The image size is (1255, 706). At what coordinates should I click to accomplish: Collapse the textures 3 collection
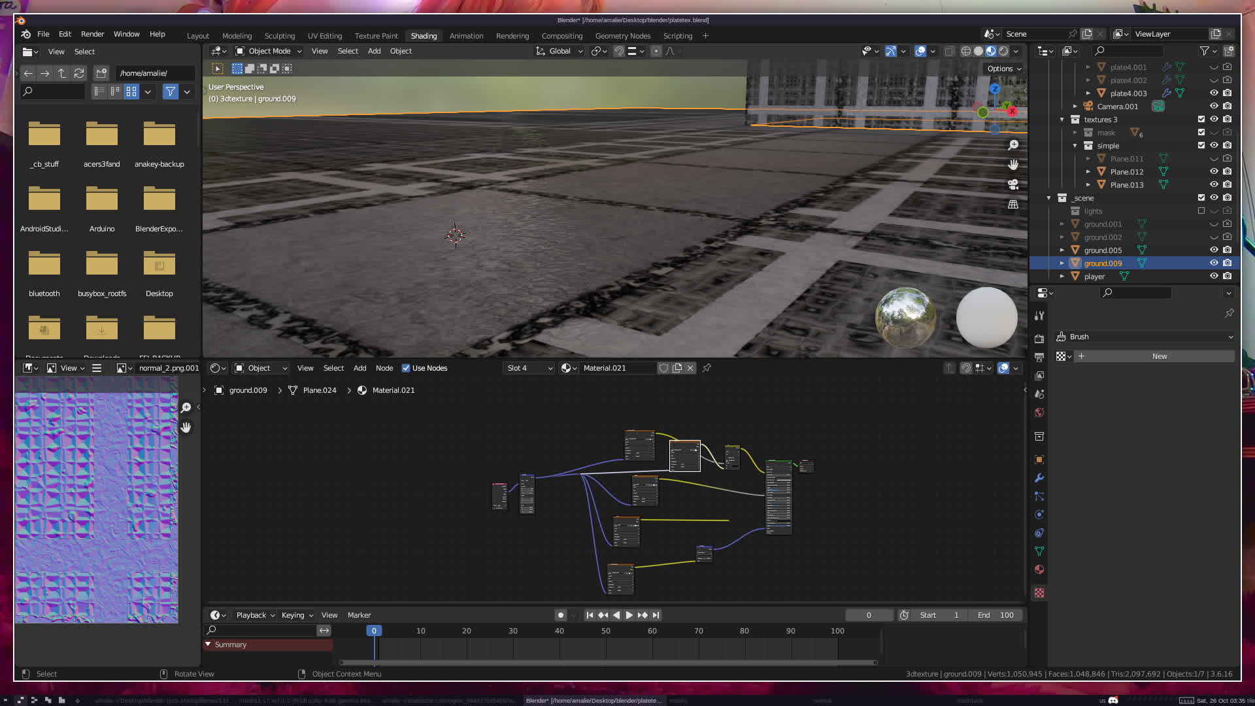tap(1062, 120)
